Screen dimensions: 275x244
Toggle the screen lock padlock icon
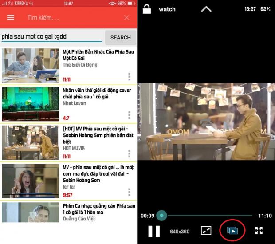pyautogui.click(x=147, y=9)
